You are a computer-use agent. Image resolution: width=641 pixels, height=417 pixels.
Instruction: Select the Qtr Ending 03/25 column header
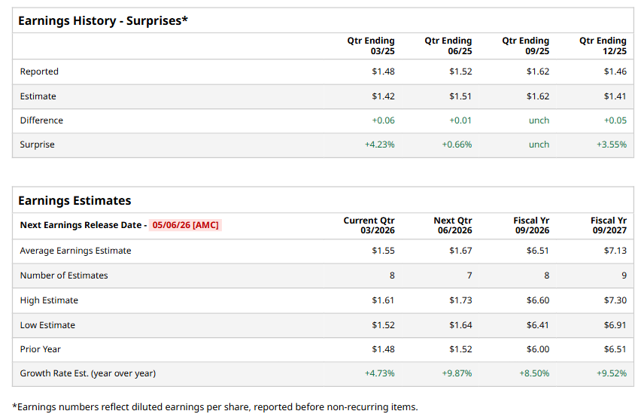tap(371, 46)
